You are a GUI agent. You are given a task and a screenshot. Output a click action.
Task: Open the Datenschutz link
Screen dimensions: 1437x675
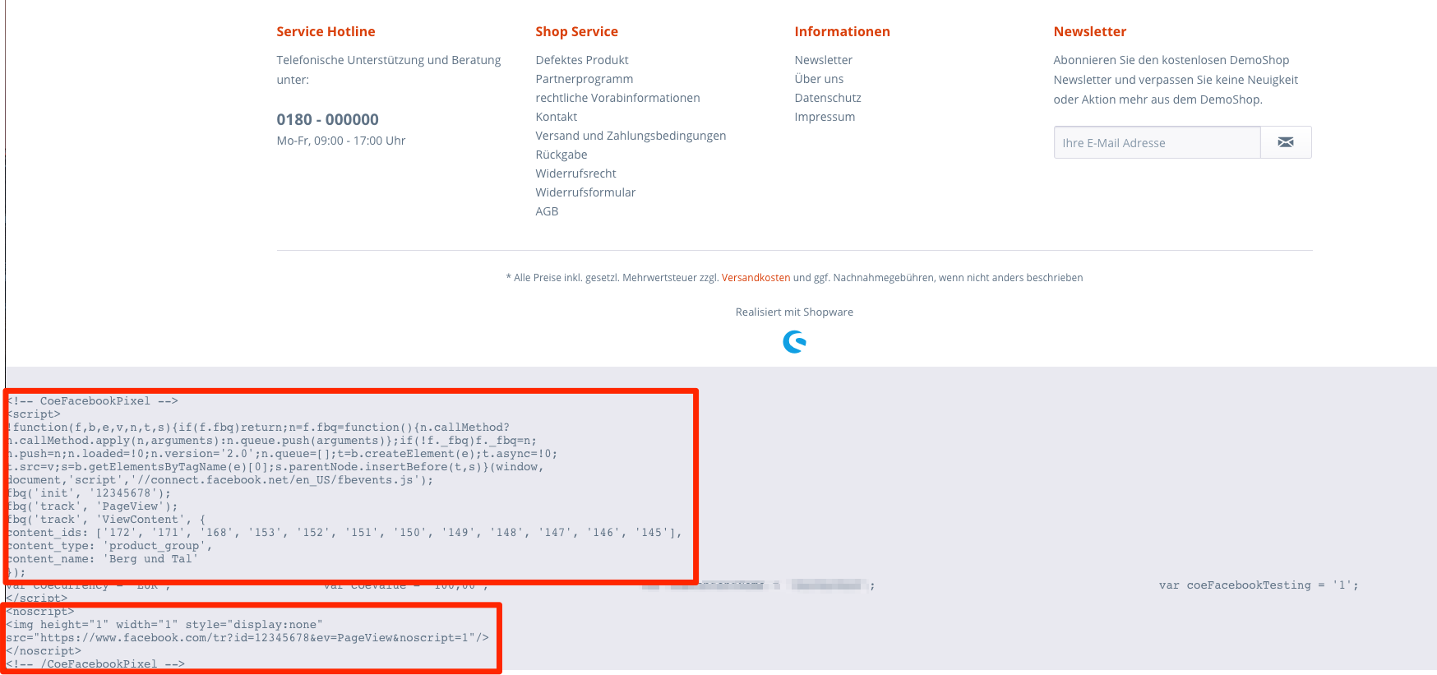(x=828, y=98)
